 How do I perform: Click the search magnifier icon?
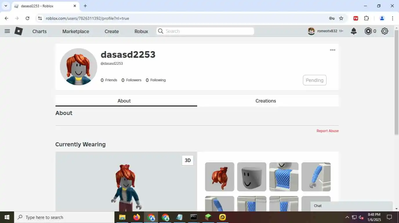click(160, 31)
